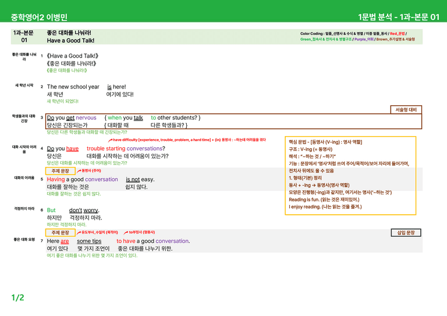Click the green conjunction 'But'
The height and width of the screenshot is (316, 447).
(51, 210)
